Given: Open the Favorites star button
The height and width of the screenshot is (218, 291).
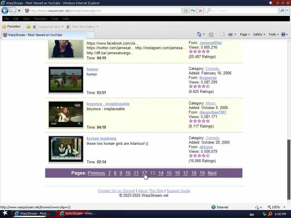Looking at the screenshot, I should (x=11, y=26).
